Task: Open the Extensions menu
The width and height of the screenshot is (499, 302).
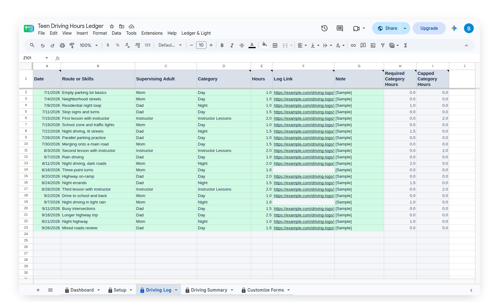Action: coord(152,33)
